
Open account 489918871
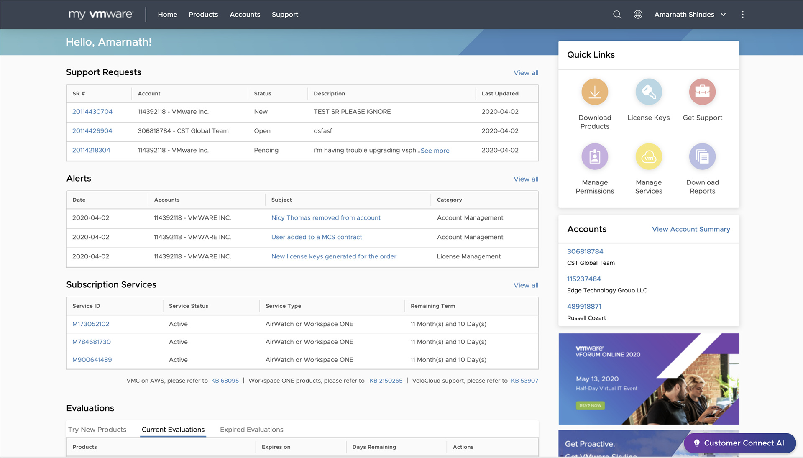[584, 307]
